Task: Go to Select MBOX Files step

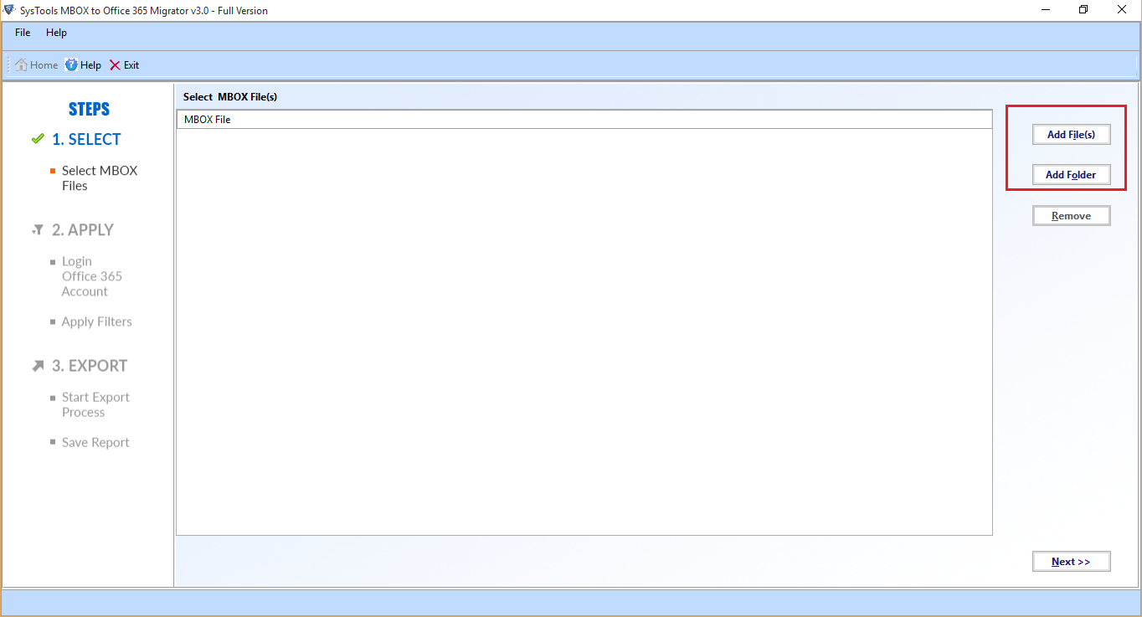Action: (99, 177)
